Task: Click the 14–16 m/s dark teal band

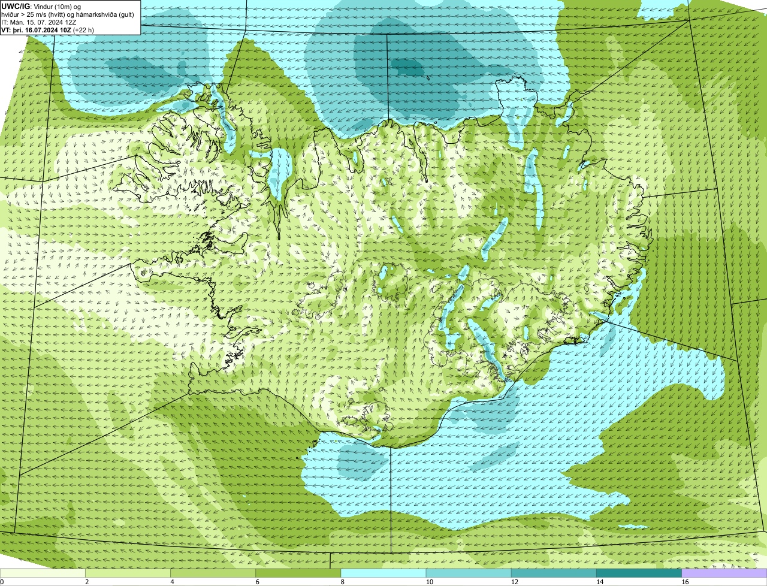Action: tap(639, 573)
